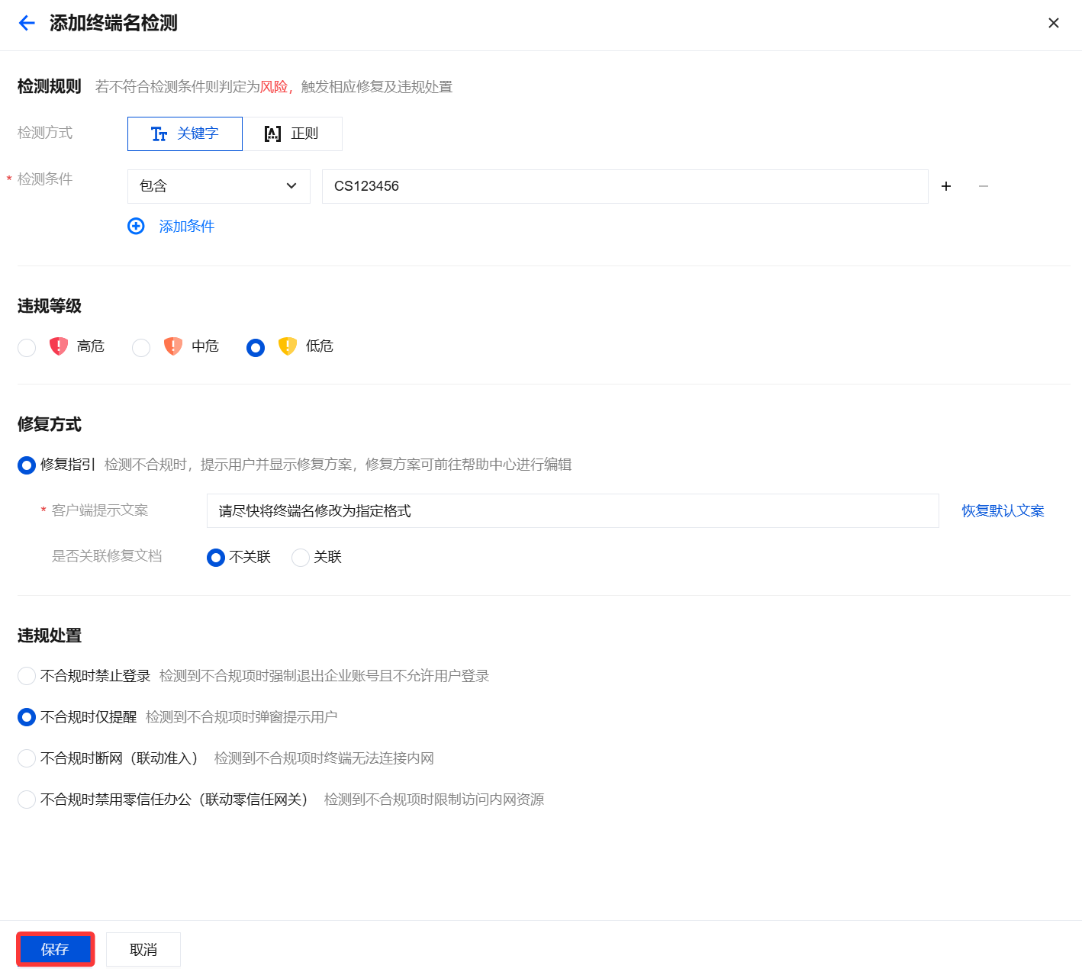Click the plus icon next to CS123456 field
This screenshot has height=975, width=1082.
[946, 186]
